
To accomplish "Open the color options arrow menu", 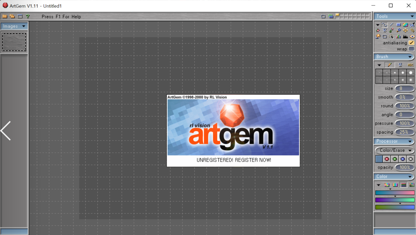I will [379, 185].
